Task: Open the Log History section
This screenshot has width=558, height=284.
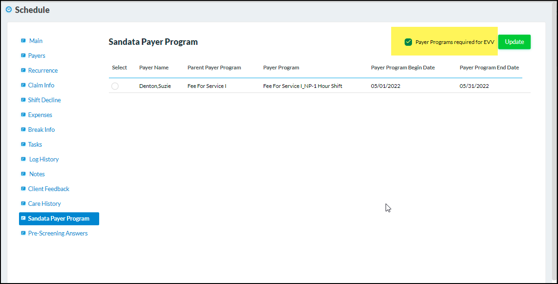Action: pyautogui.click(x=43, y=159)
